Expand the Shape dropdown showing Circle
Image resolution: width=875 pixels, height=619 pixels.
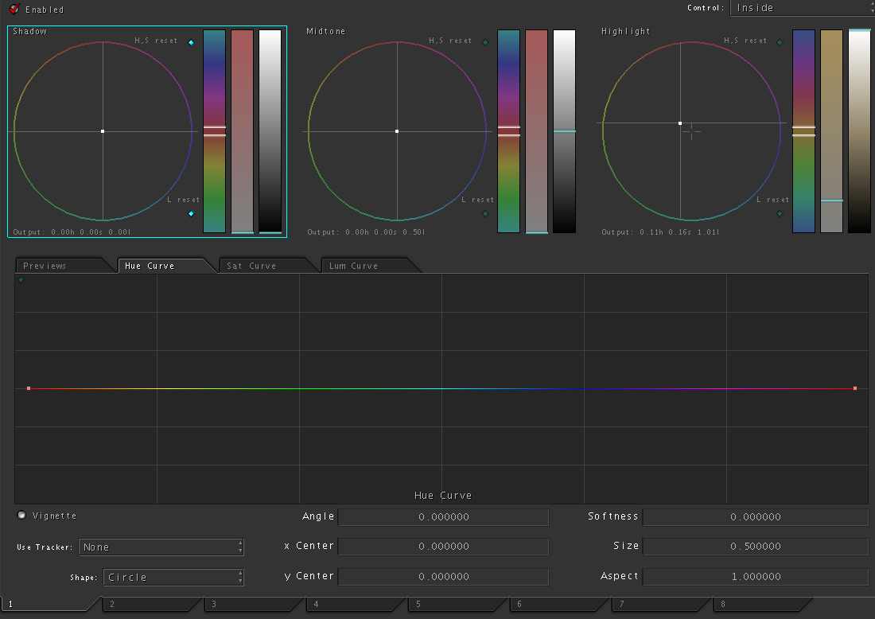click(x=172, y=578)
